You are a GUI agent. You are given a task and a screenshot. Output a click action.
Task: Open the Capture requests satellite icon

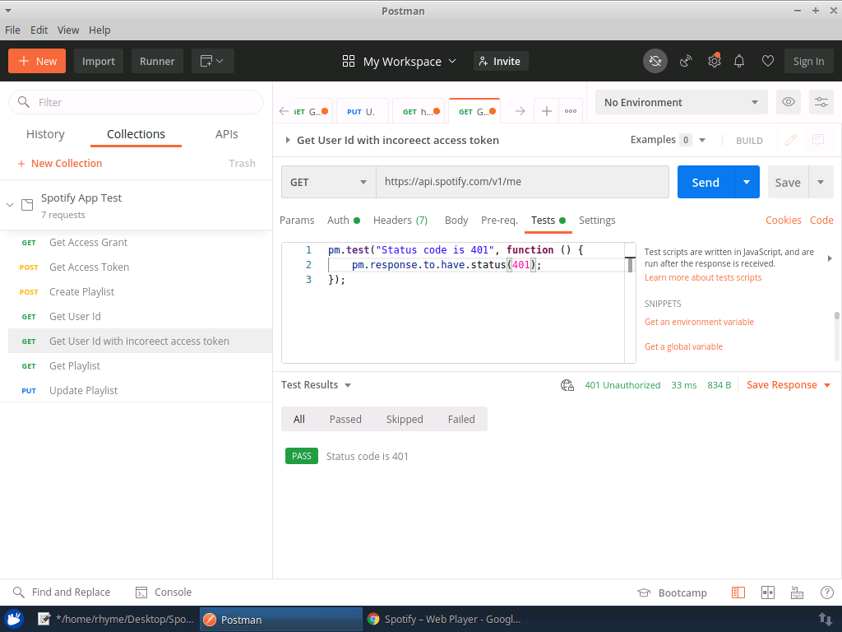point(686,61)
